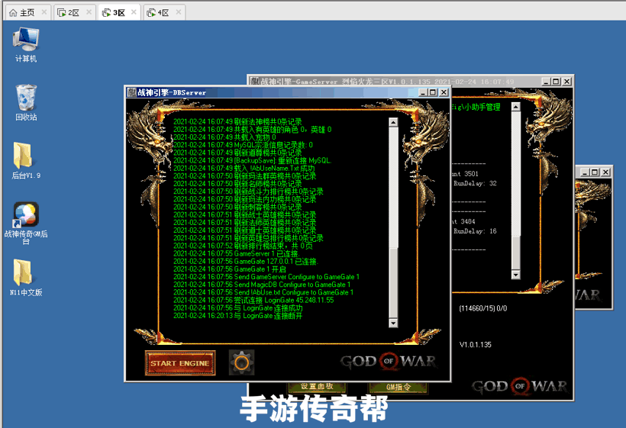626x428 pixels.
Task: Click the 设置面板 button in GameServer
Action: pos(317,387)
